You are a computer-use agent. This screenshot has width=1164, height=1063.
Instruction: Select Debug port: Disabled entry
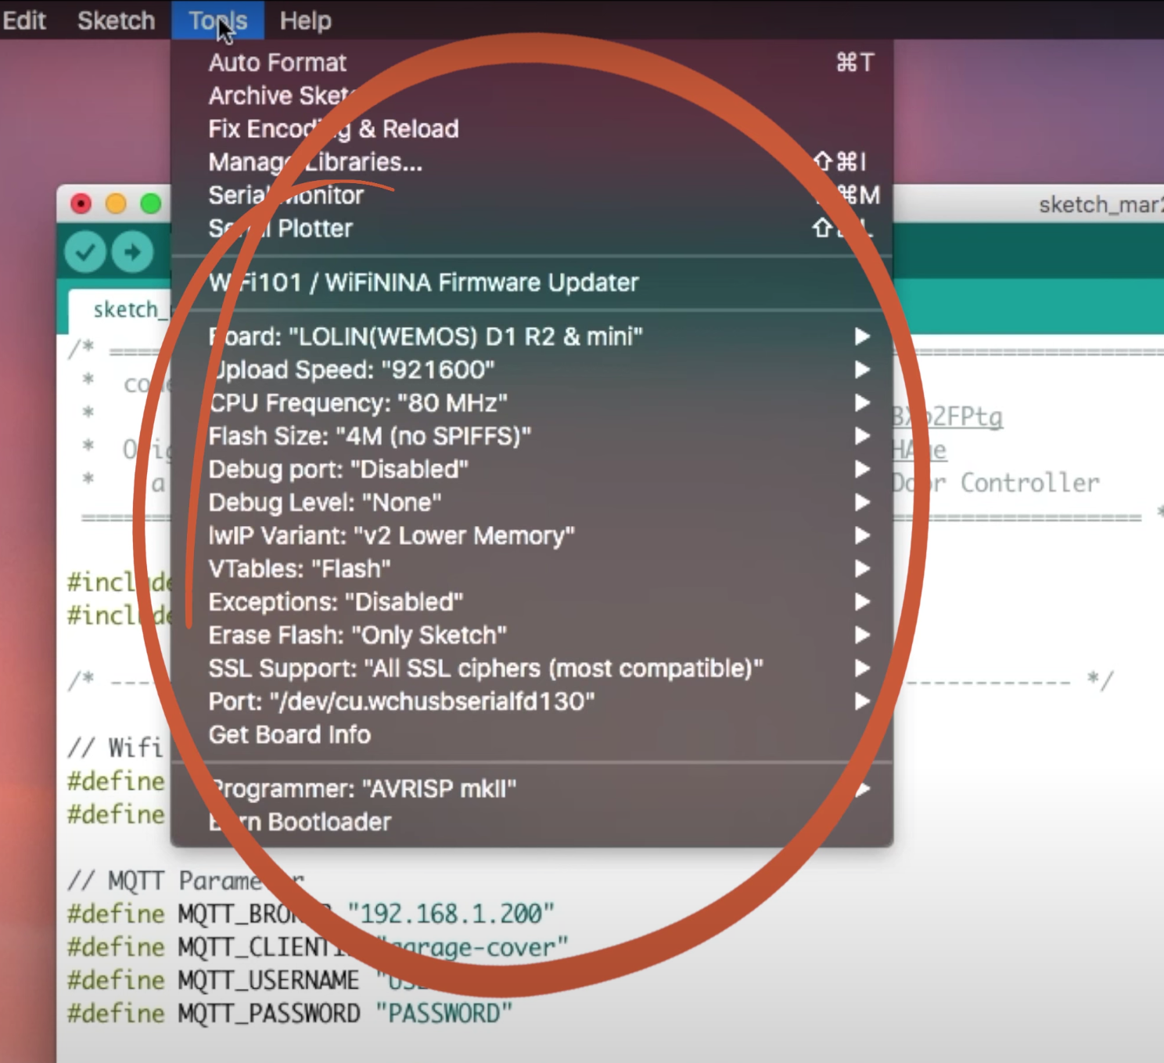(x=532, y=469)
